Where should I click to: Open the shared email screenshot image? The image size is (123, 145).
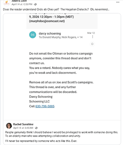62,67
